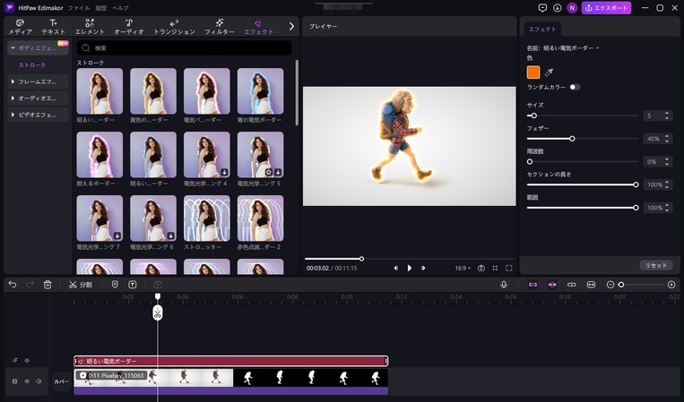Viewport: 684px width, 402px height.
Task: Toggle the ランダムカラー switch
Action: 574,87
